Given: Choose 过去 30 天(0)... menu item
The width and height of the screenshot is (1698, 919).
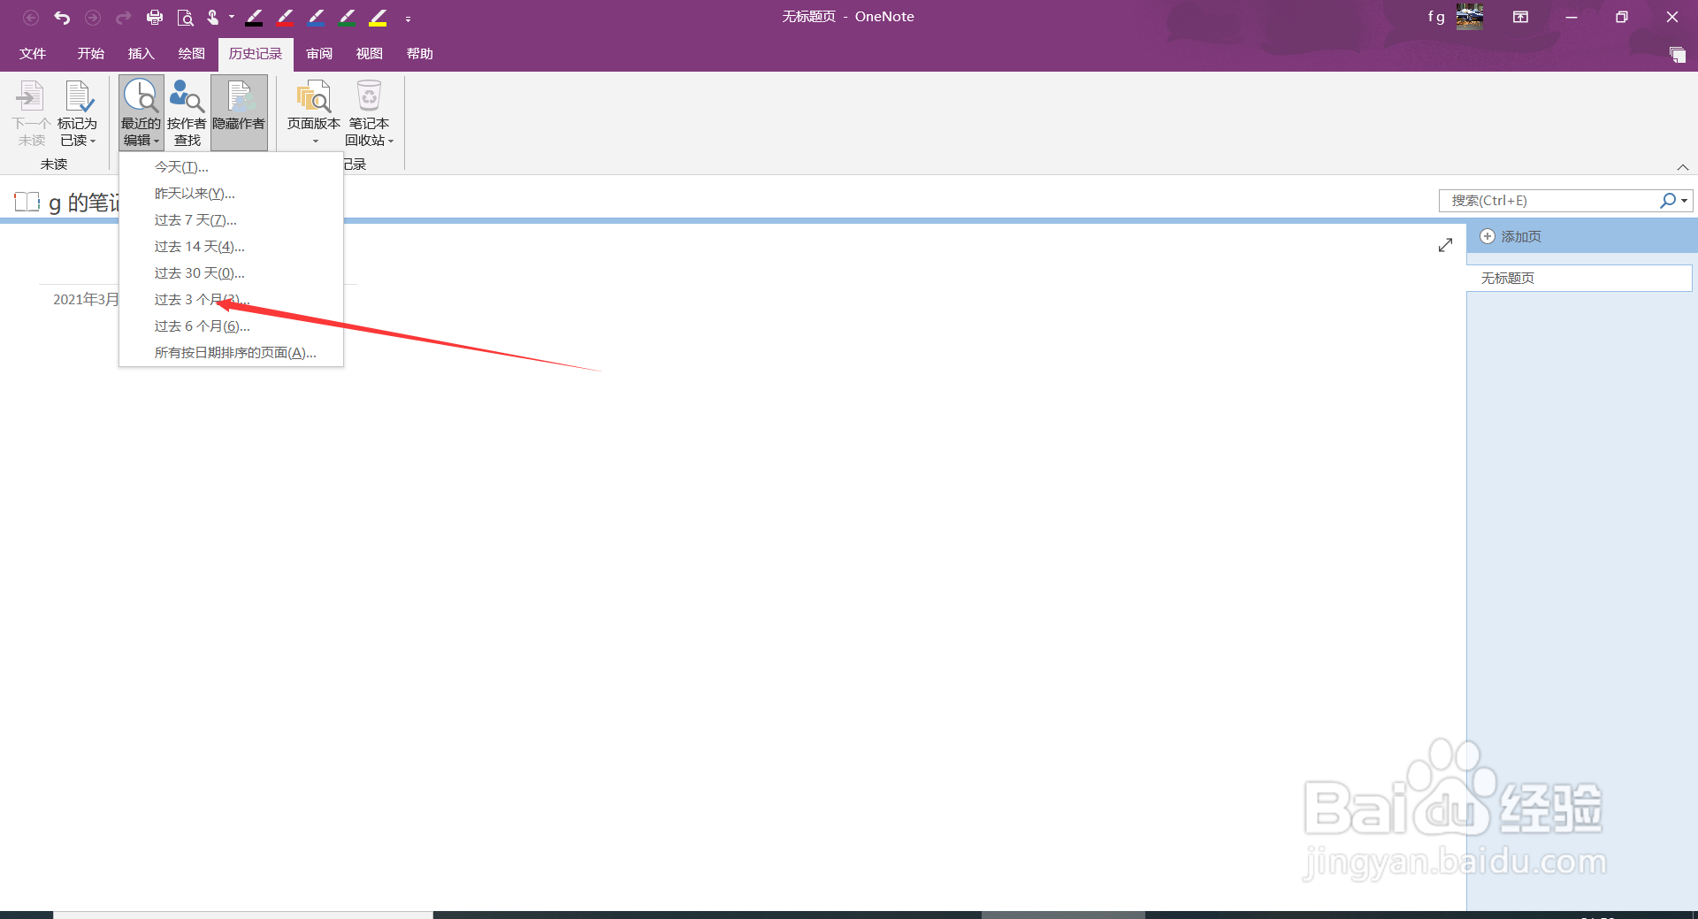Looking at the screenshot, I should click(x=231, y=273).
